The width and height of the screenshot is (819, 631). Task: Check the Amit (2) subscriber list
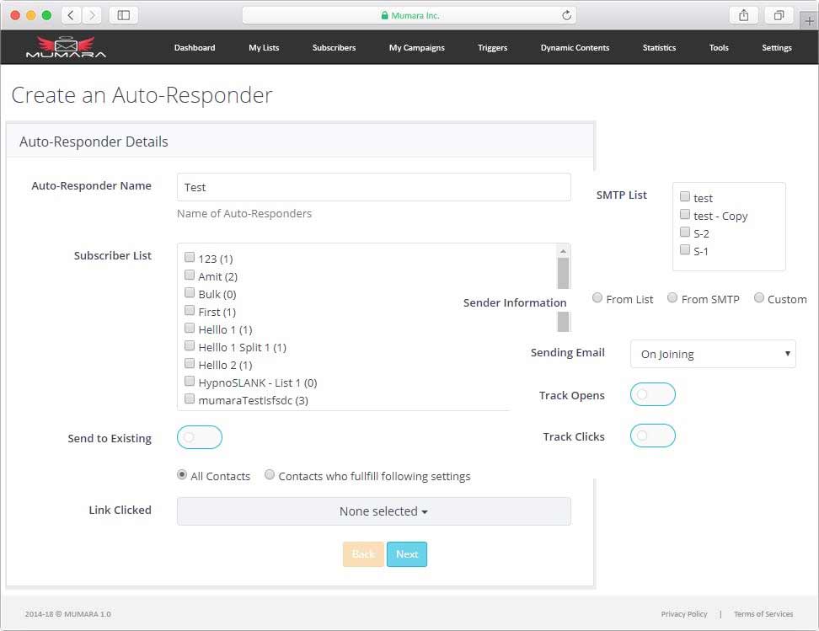190,275
